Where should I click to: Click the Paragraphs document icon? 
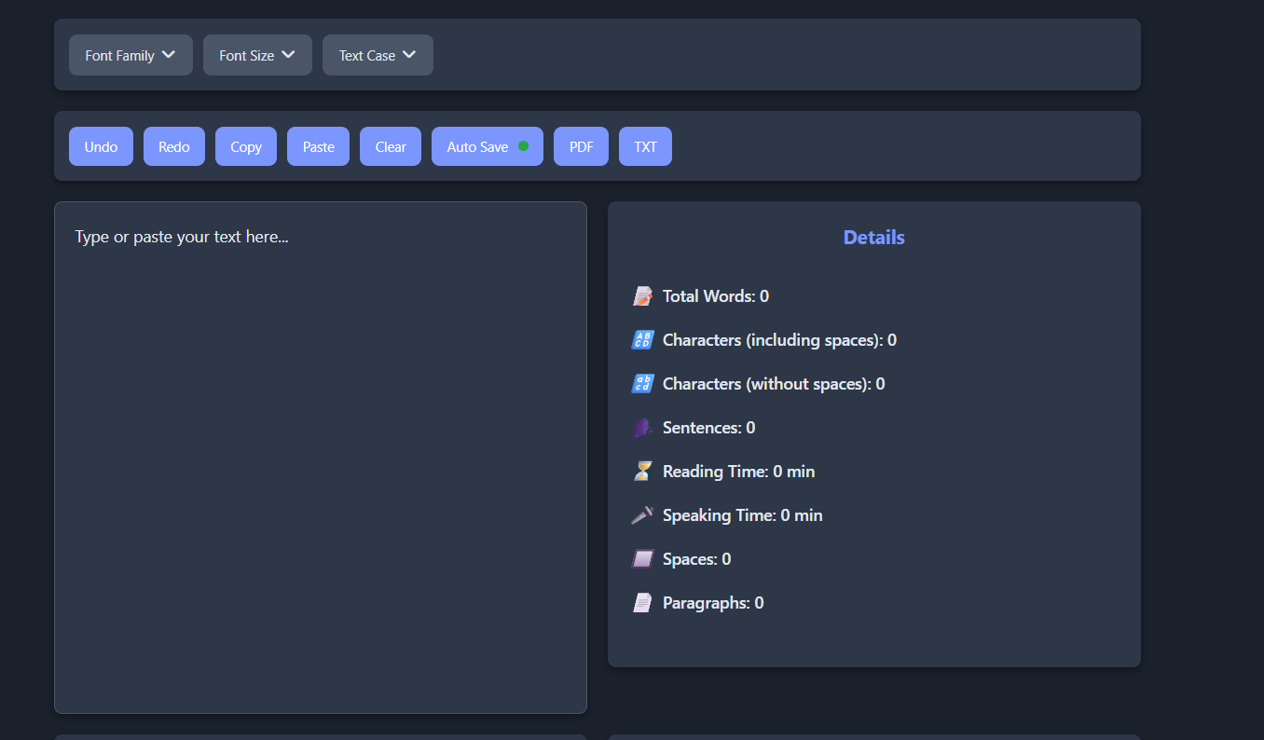click(x=642, y=603)
